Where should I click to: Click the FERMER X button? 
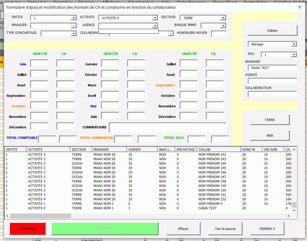click(x=267, y=229)
